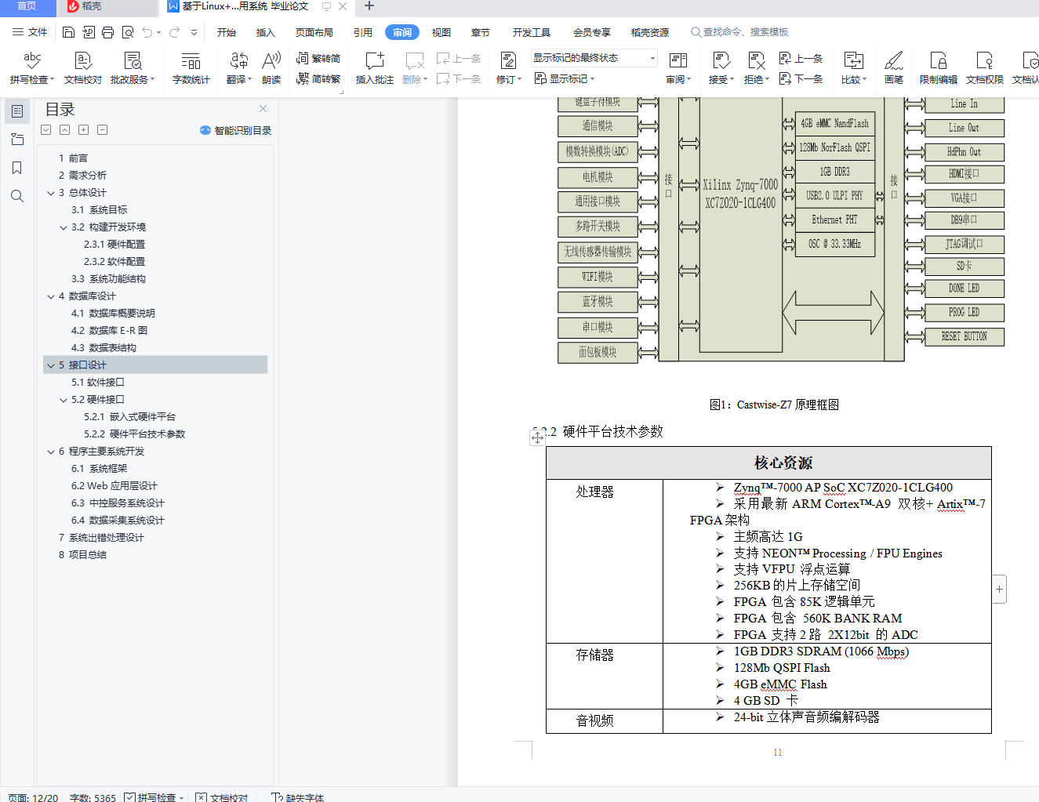
Task: Open the 拼写检查 spell check tool
Action: [x=32, y=68]
